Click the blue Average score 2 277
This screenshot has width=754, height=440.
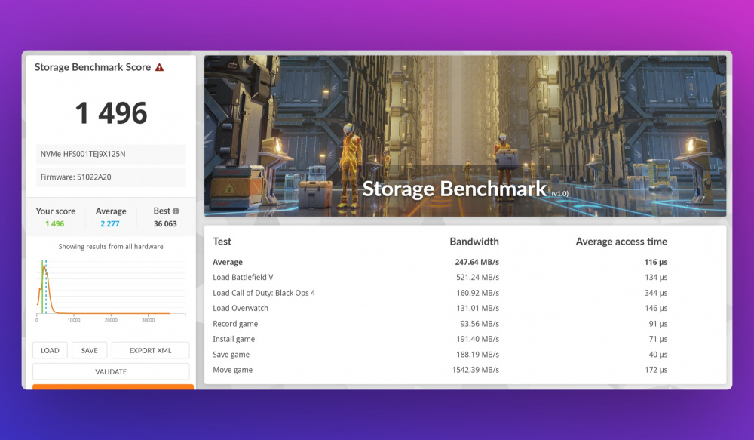[111, 223]
